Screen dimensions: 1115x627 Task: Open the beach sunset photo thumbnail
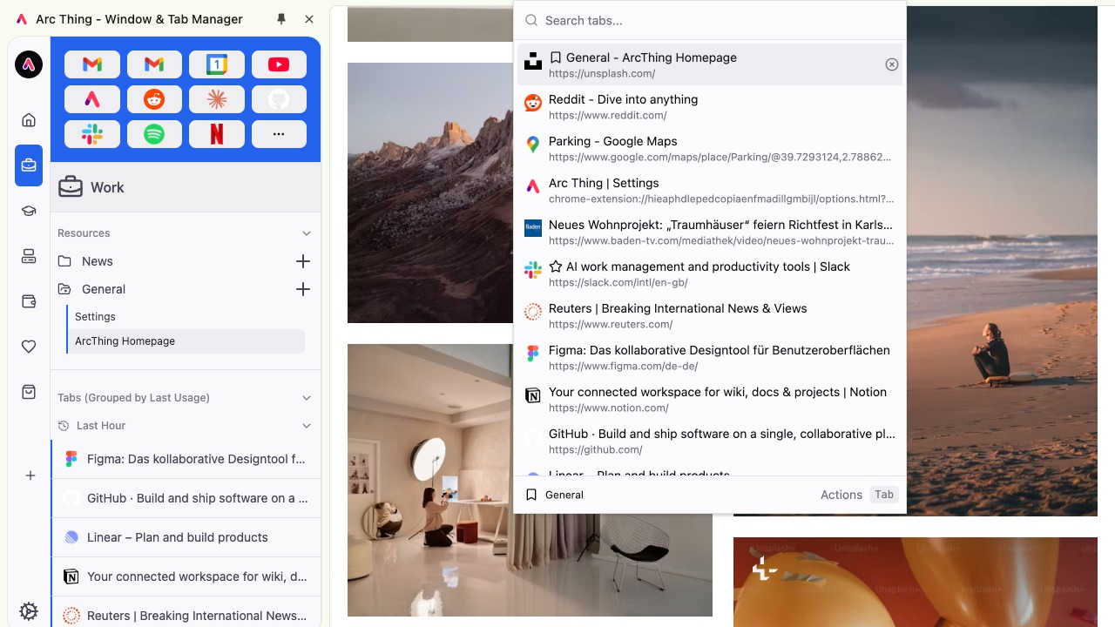pyautogui.click(x=1002, y=261)
